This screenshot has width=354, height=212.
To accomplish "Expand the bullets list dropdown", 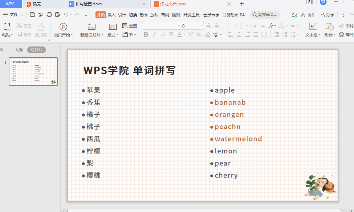I will (236, 26).
